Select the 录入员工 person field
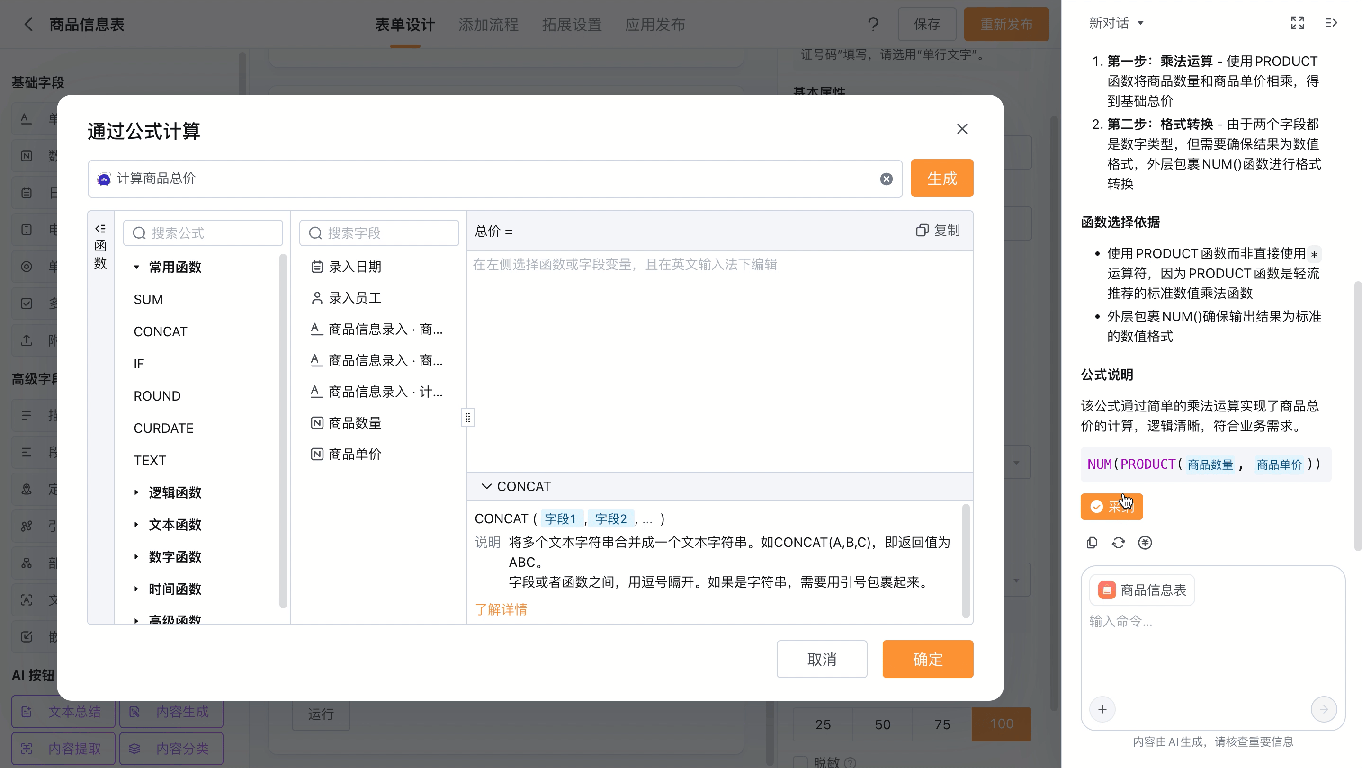This screenshot has height=768, width=1362. [x=346, y=297]
